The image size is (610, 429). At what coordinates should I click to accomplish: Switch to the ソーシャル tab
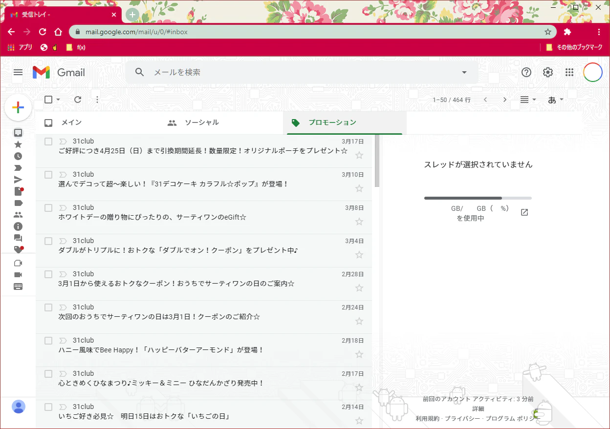[x=221, y=123]
